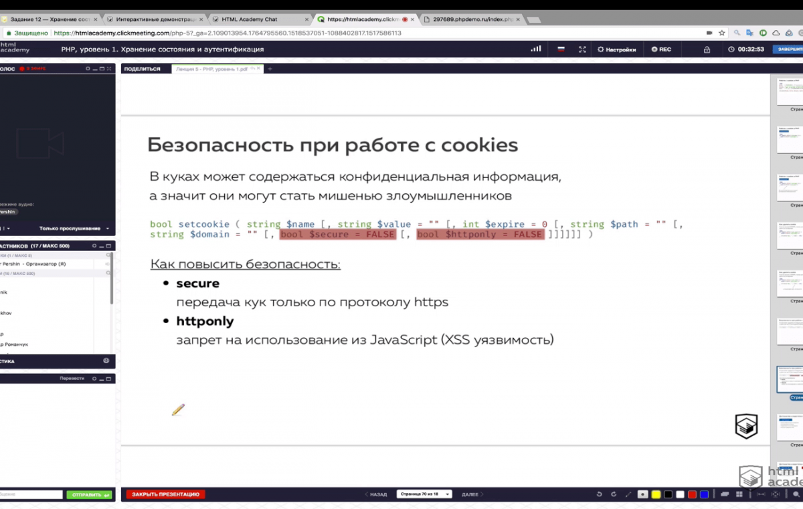Click participants panel restore window icon

point(108,246)
